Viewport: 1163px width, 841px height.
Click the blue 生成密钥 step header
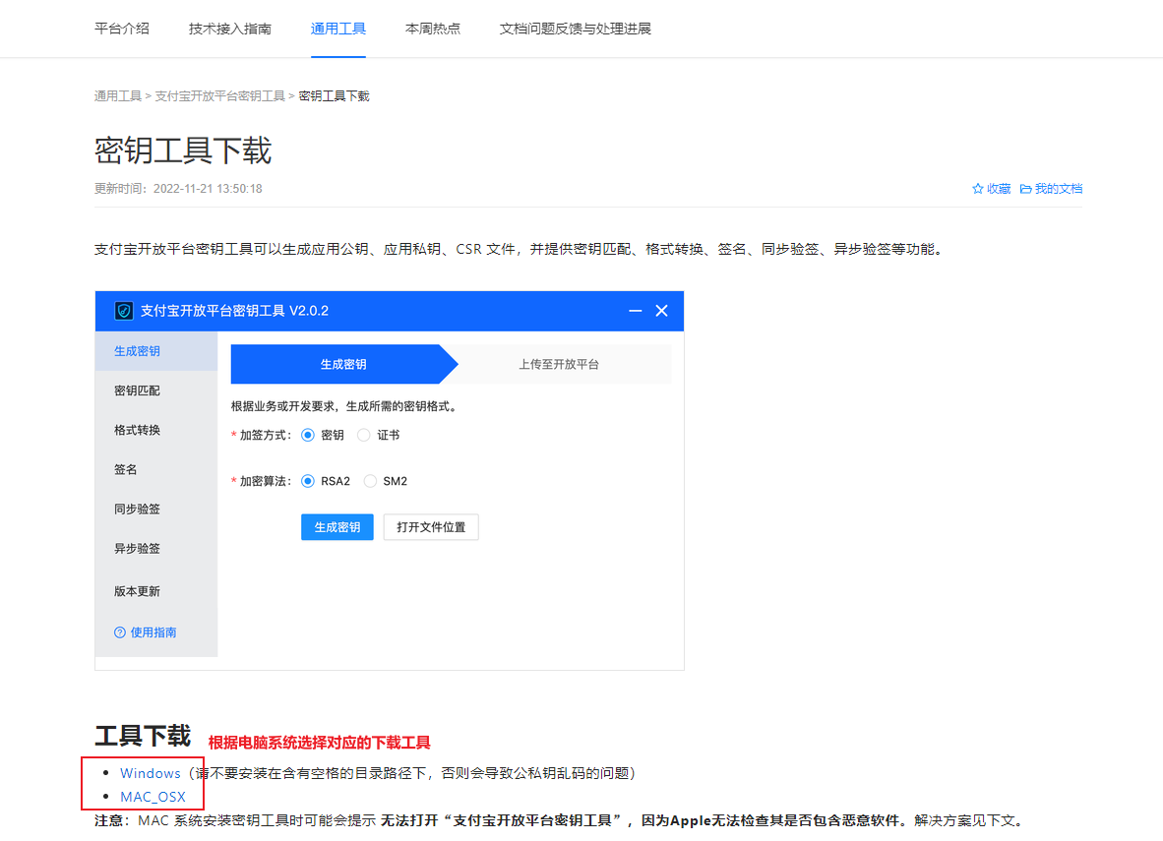click(x=343, y=364)
